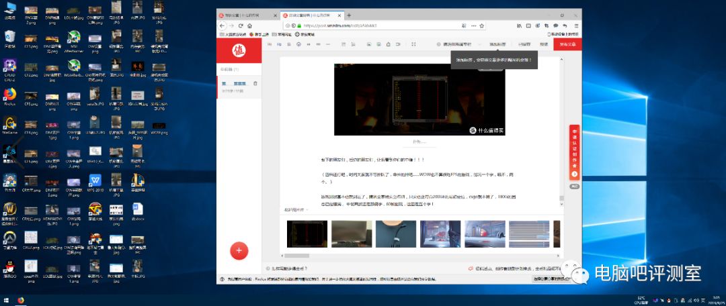Open Recycle Bin on the desktop
This screenshot has width=726, height=306.
(x=9, y=38)
